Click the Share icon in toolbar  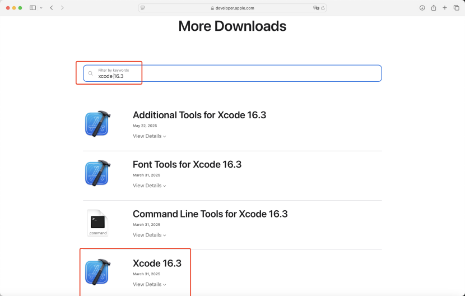click(434, 8)
